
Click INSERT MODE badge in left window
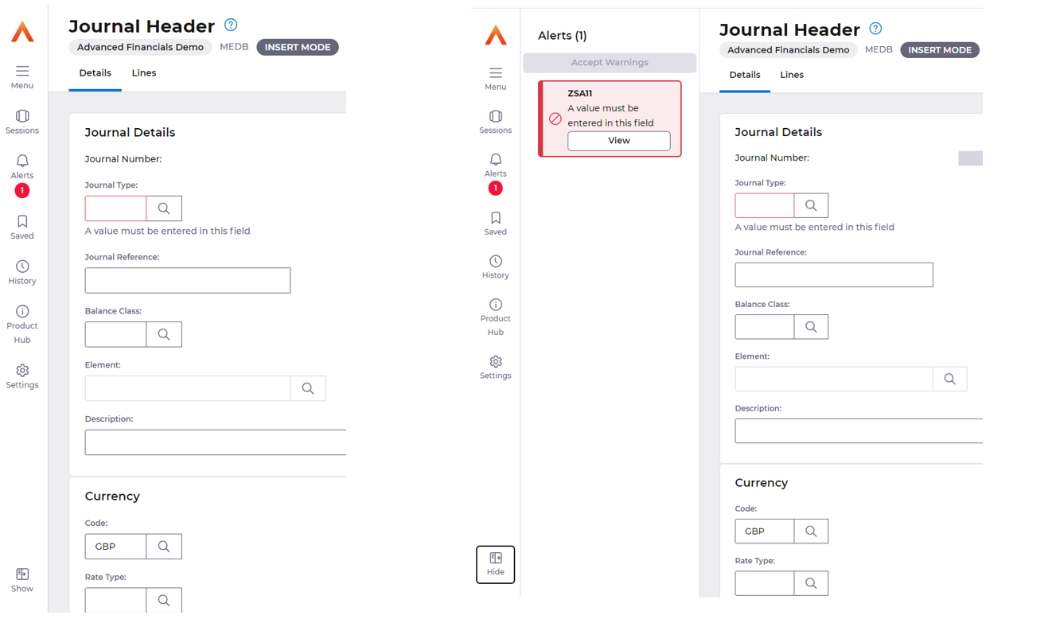[x=298, y=47]
